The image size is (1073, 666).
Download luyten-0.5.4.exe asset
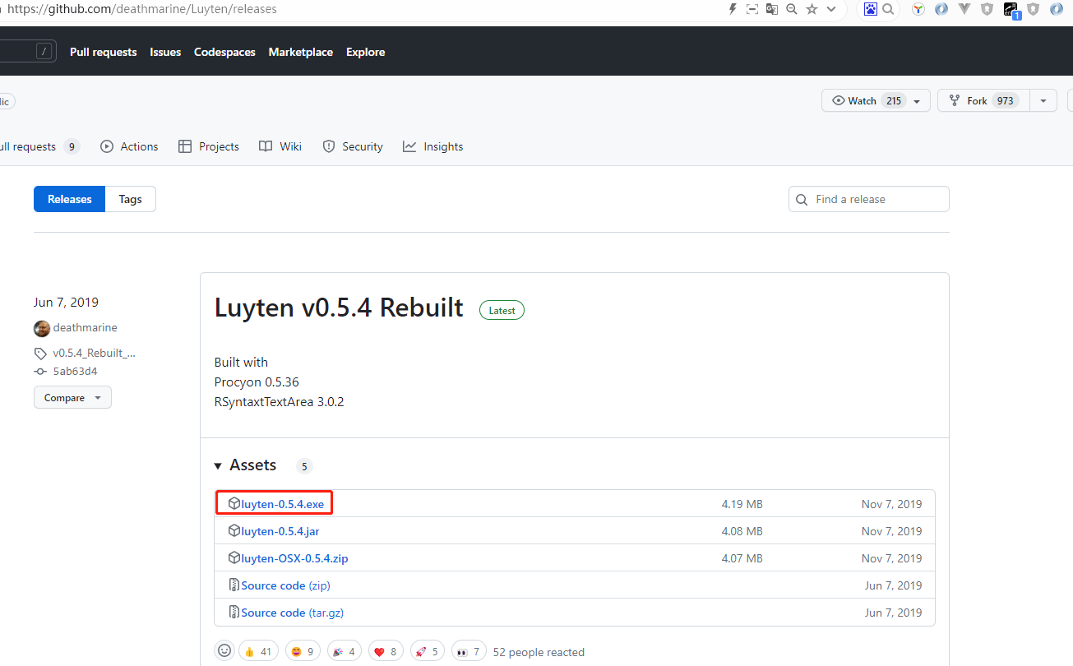click(282, 504)
